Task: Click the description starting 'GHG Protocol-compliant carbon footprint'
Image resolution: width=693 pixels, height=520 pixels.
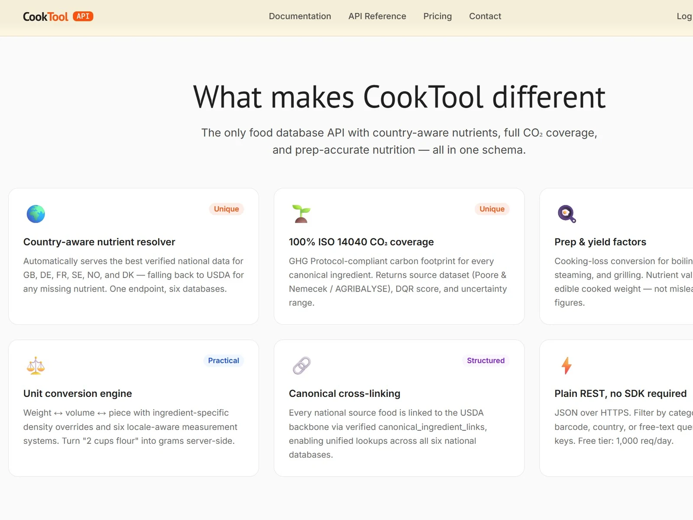Action: (398, 282)
